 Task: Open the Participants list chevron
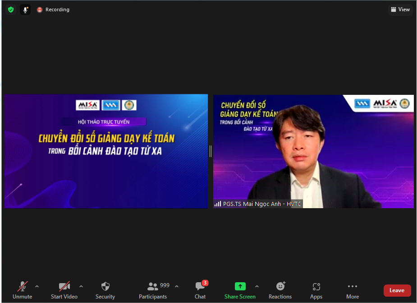click(177, 286)
